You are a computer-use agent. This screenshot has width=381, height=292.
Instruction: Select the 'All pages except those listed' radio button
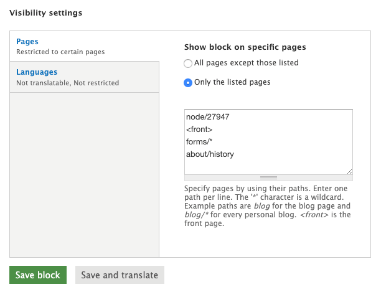[x=189, y=64]
